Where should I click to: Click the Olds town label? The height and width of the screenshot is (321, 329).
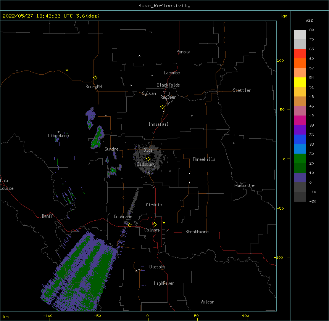click(148, 150)
